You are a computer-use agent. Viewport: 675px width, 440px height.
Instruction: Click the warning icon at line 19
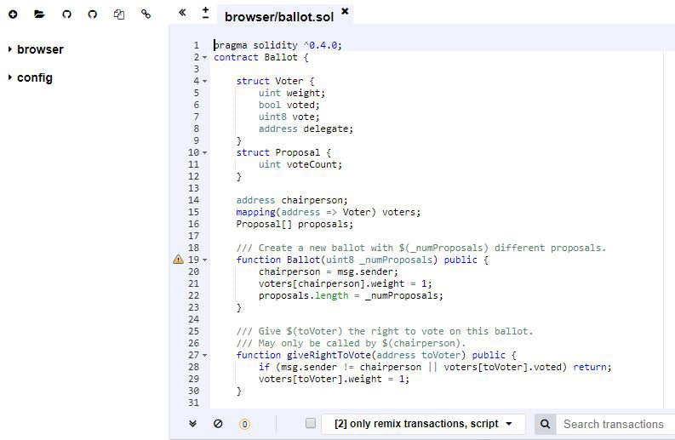[x=178, y=260]
